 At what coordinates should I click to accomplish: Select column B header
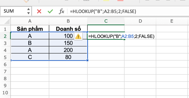click(x=68, y=21)
